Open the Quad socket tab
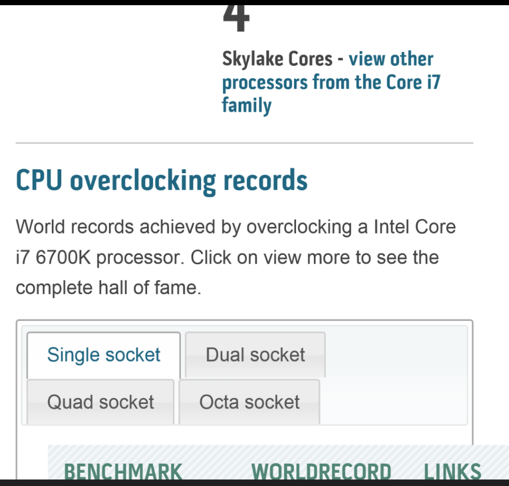Image resolution: width=509 pixels, height=486 pixels. coord(100,402)
